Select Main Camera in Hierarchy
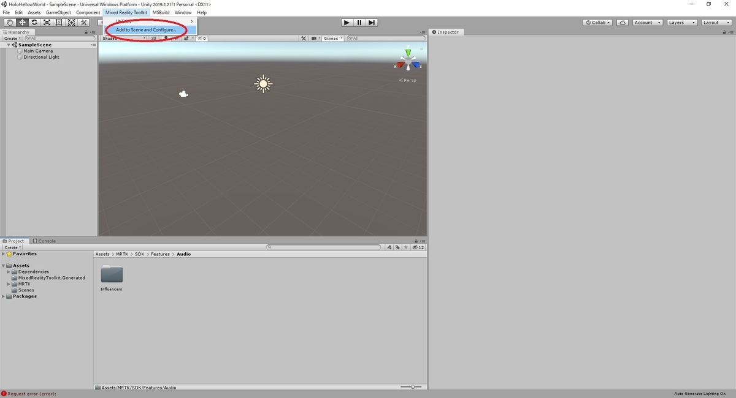 tap(38, 51)
